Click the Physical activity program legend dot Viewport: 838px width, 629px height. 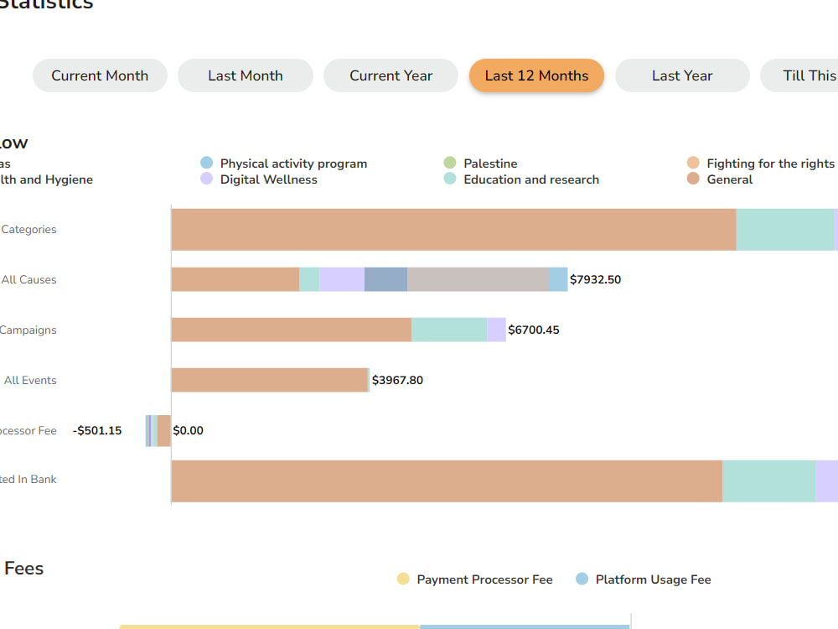pos(206,163)
